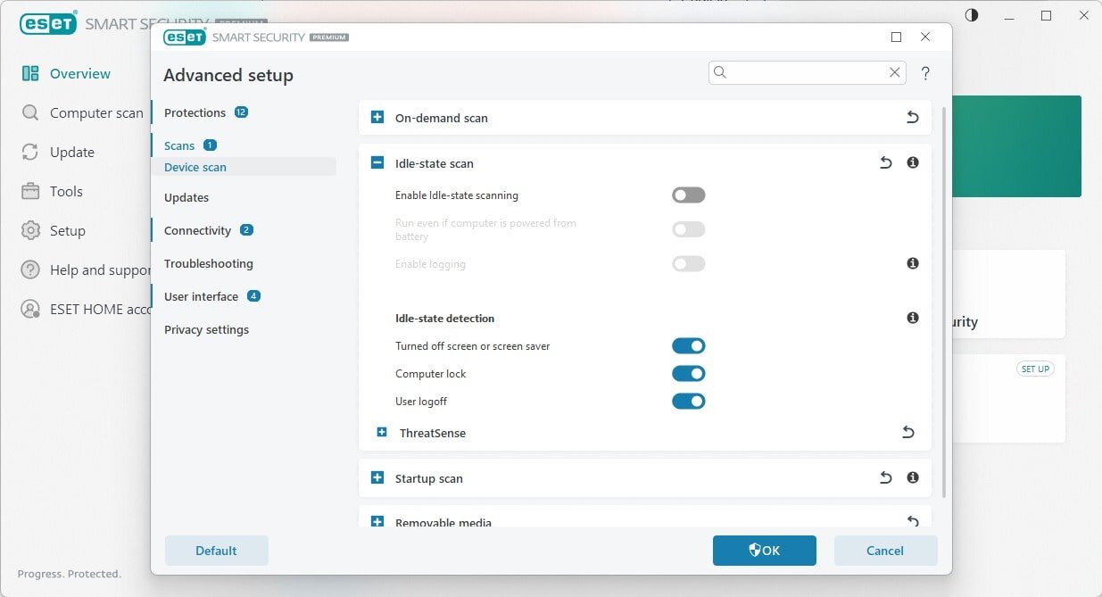This screenshot has height=597, width=1102.
Task: Click the ESET HOME account icon
Action: [x=30, y=309]
